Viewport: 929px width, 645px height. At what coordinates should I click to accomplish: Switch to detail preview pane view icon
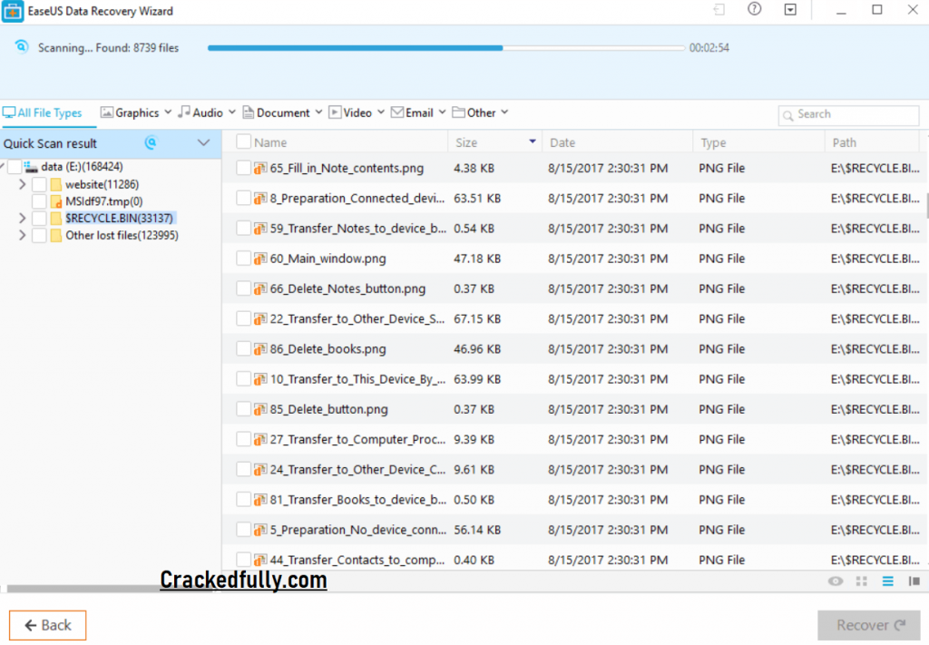(914, 581)
